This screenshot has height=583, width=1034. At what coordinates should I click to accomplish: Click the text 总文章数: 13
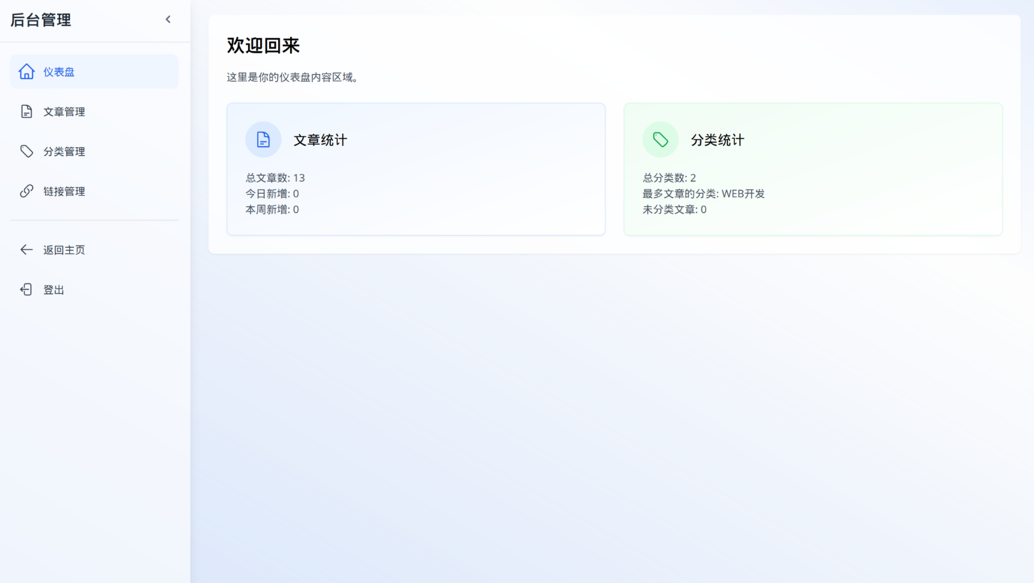pyautogui.click(x=275, y=178)
